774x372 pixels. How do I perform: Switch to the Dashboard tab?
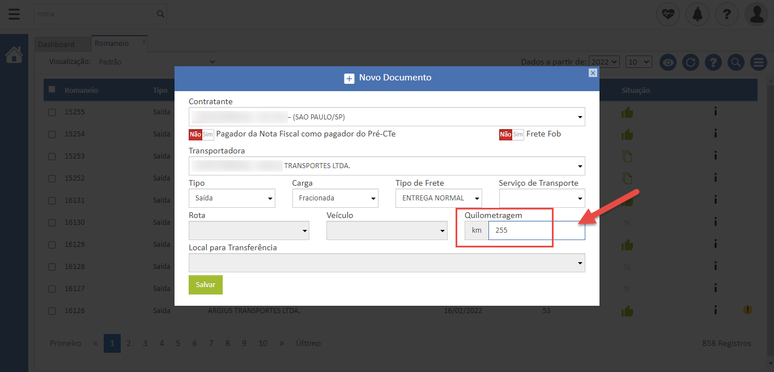click(56, 44)
